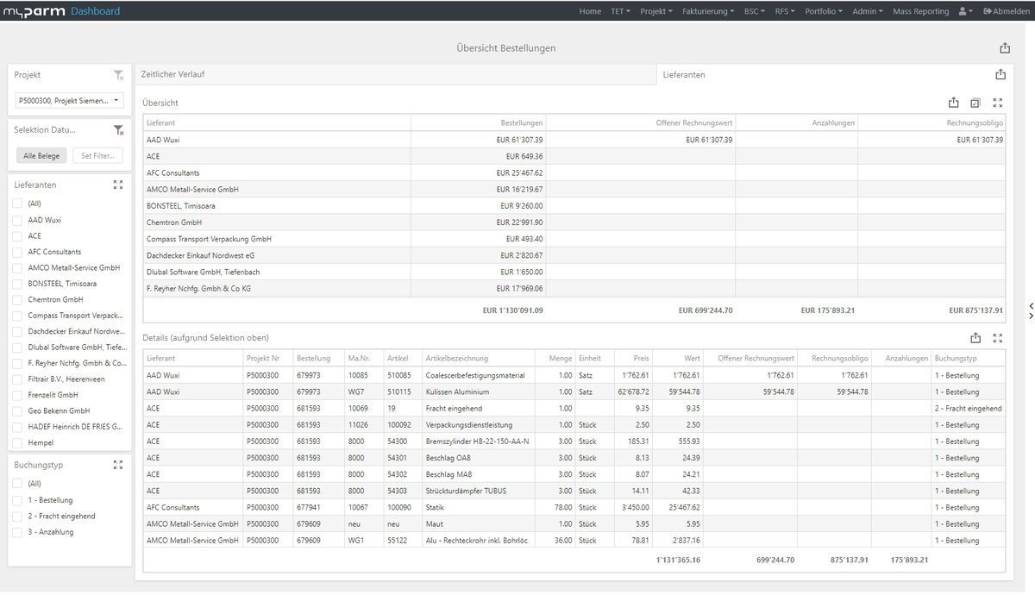The width and height of the screenshot is (1035, 595).
Task: Maximize the Buchungstyp sidebar panel
Action: [118, 465]
